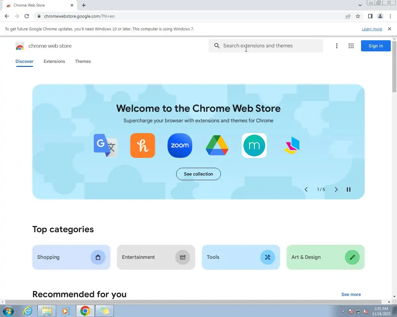Open the tab search dropdown arrow
This screenshot has width=397, height=317.
360,5
